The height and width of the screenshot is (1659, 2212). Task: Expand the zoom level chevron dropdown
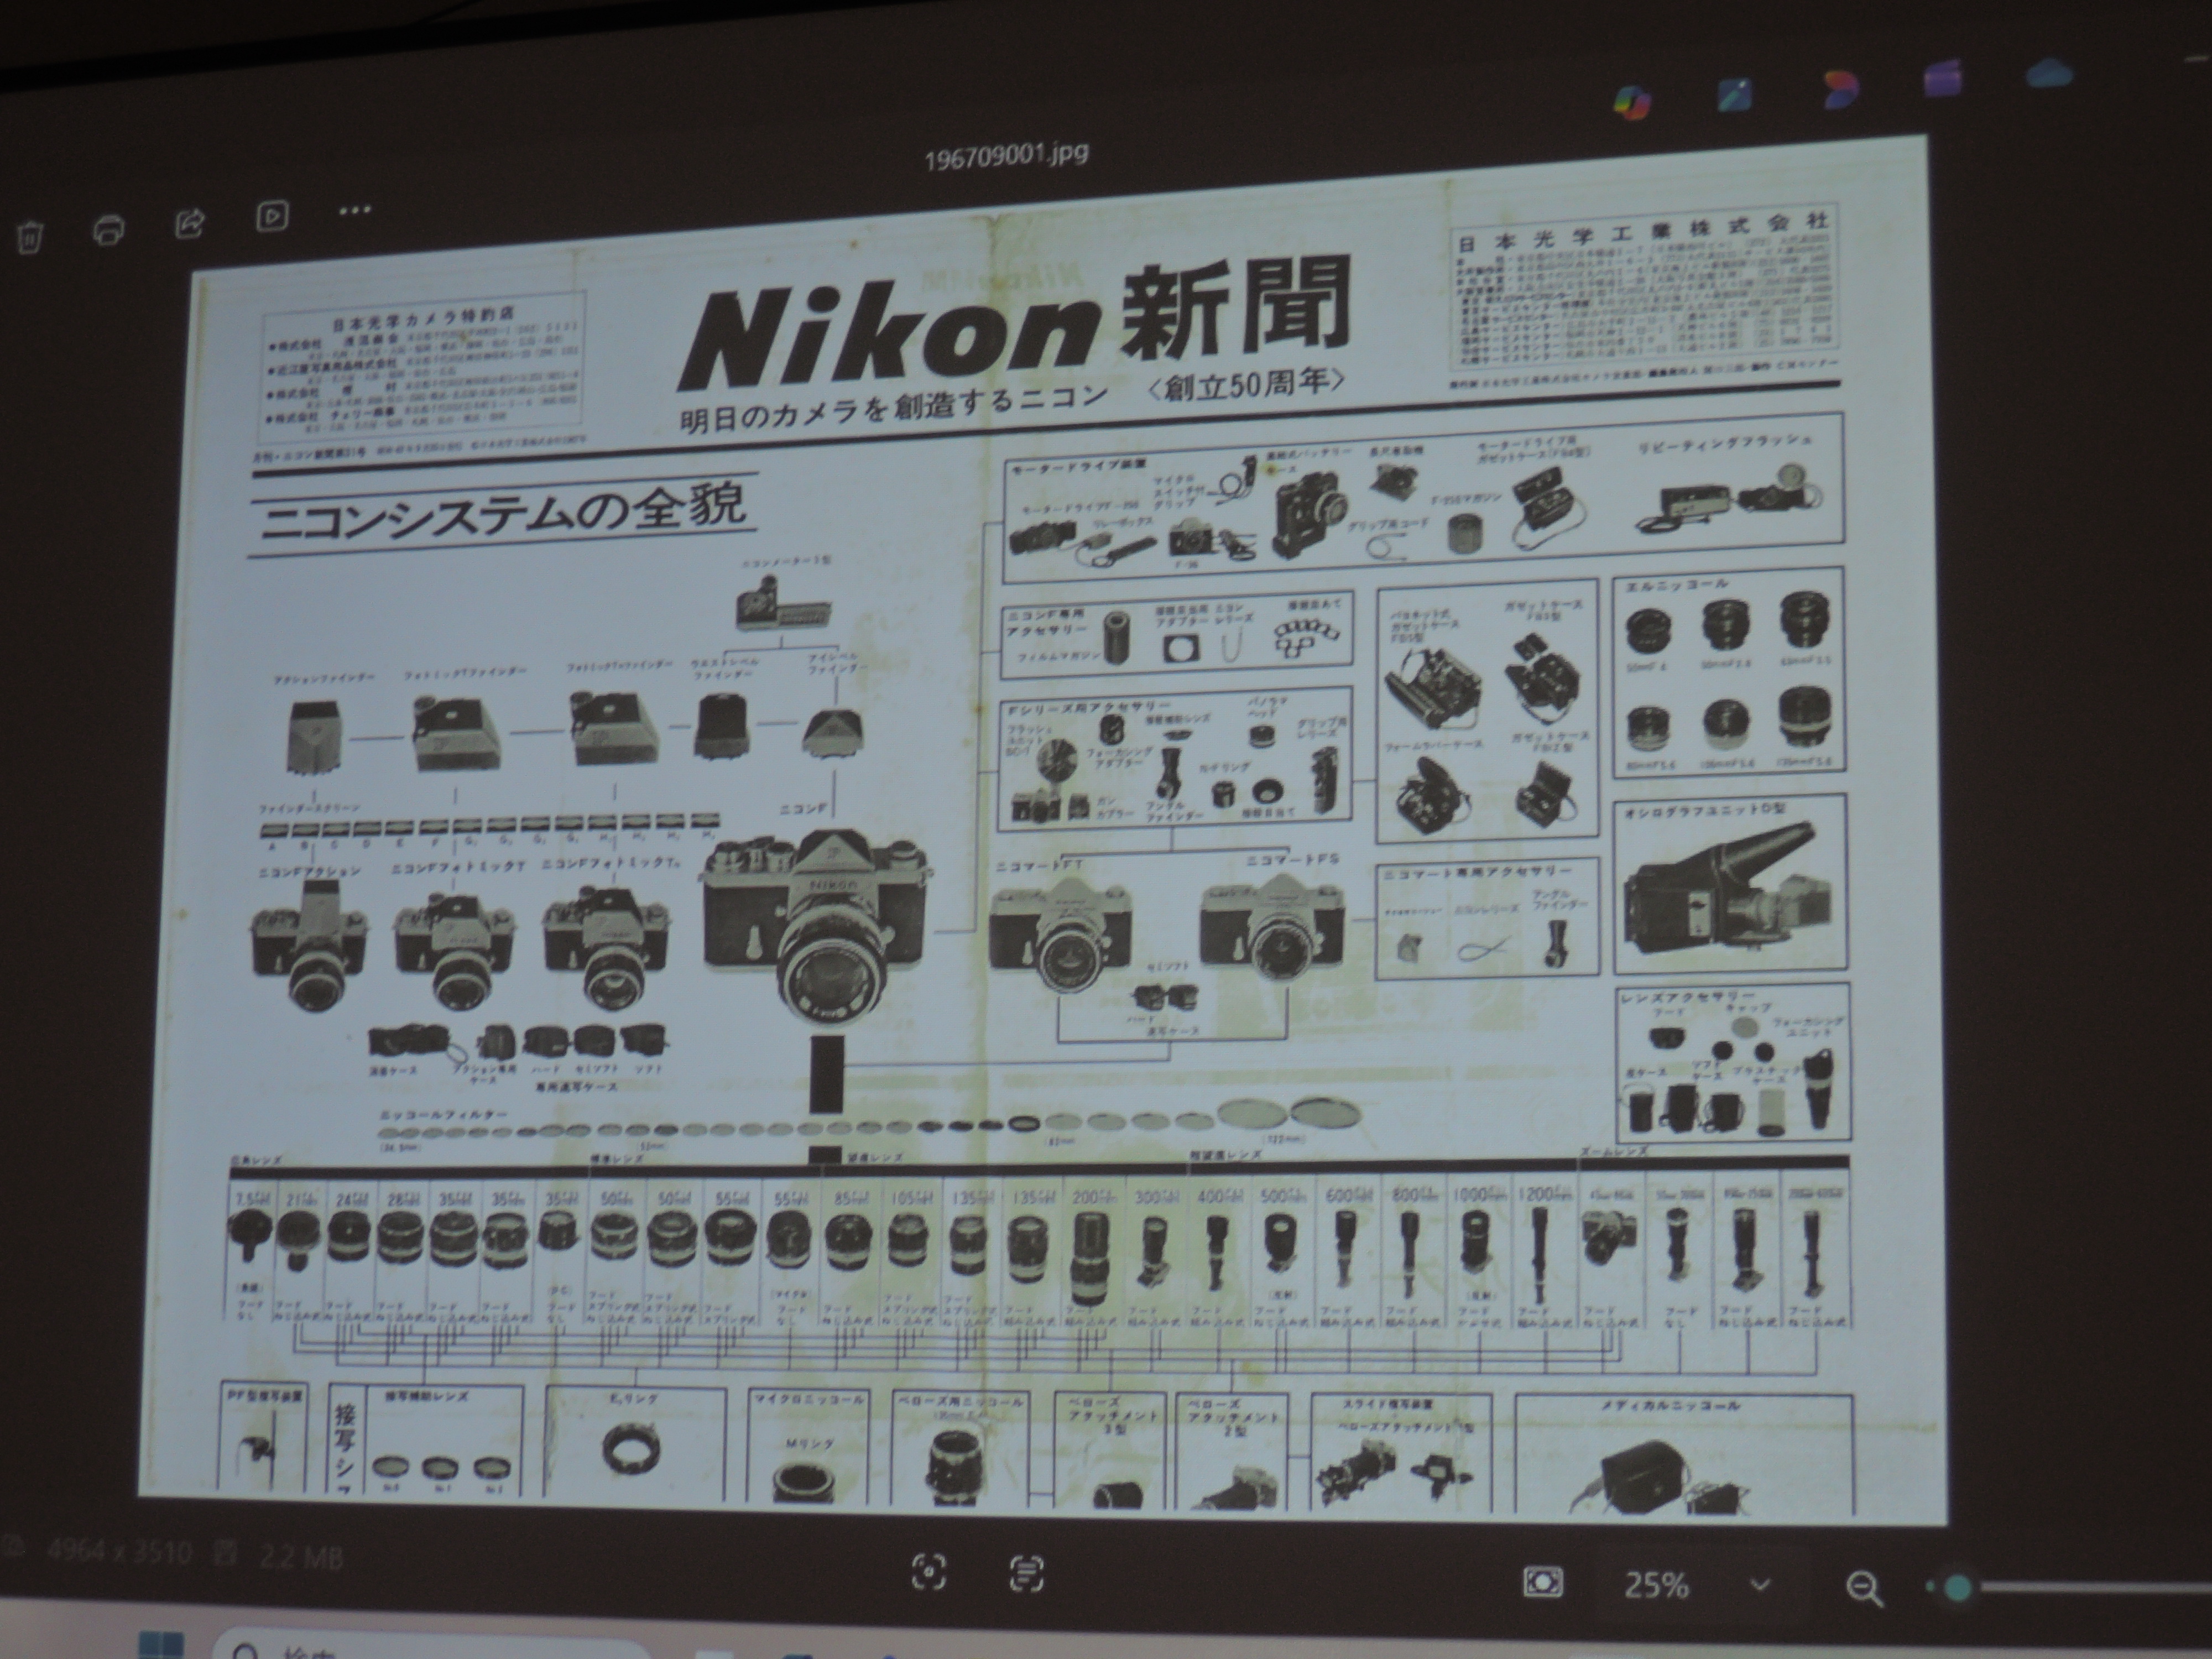pyautogui.click(x=1761, y=1585)
